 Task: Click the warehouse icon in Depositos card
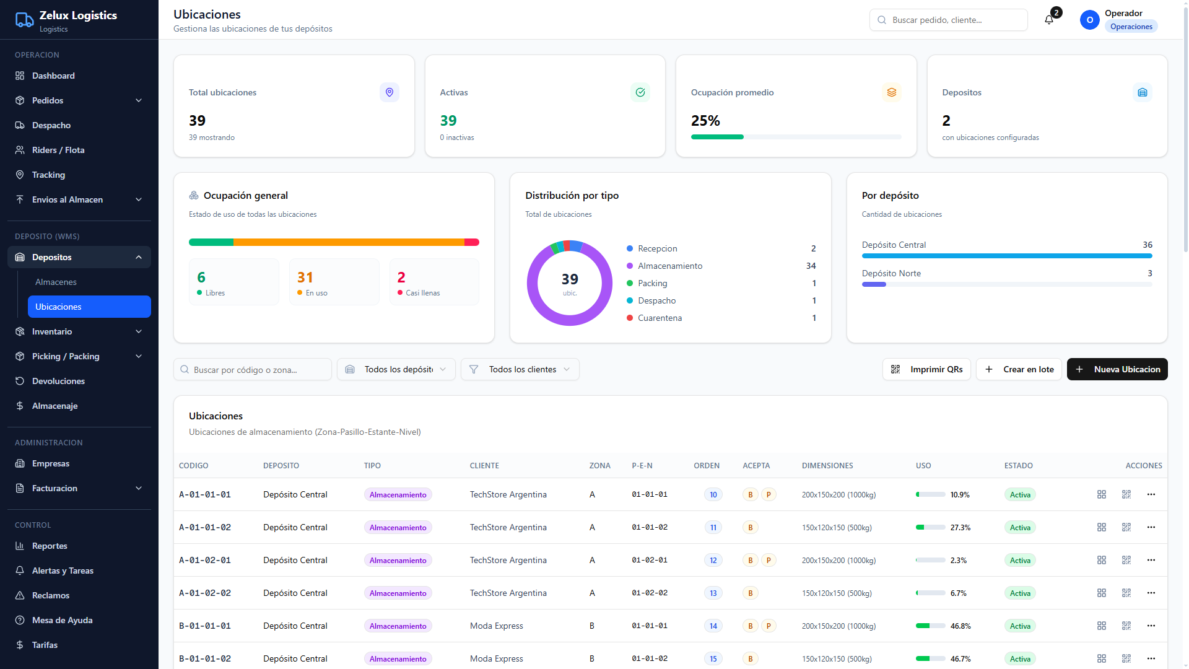1143,92
